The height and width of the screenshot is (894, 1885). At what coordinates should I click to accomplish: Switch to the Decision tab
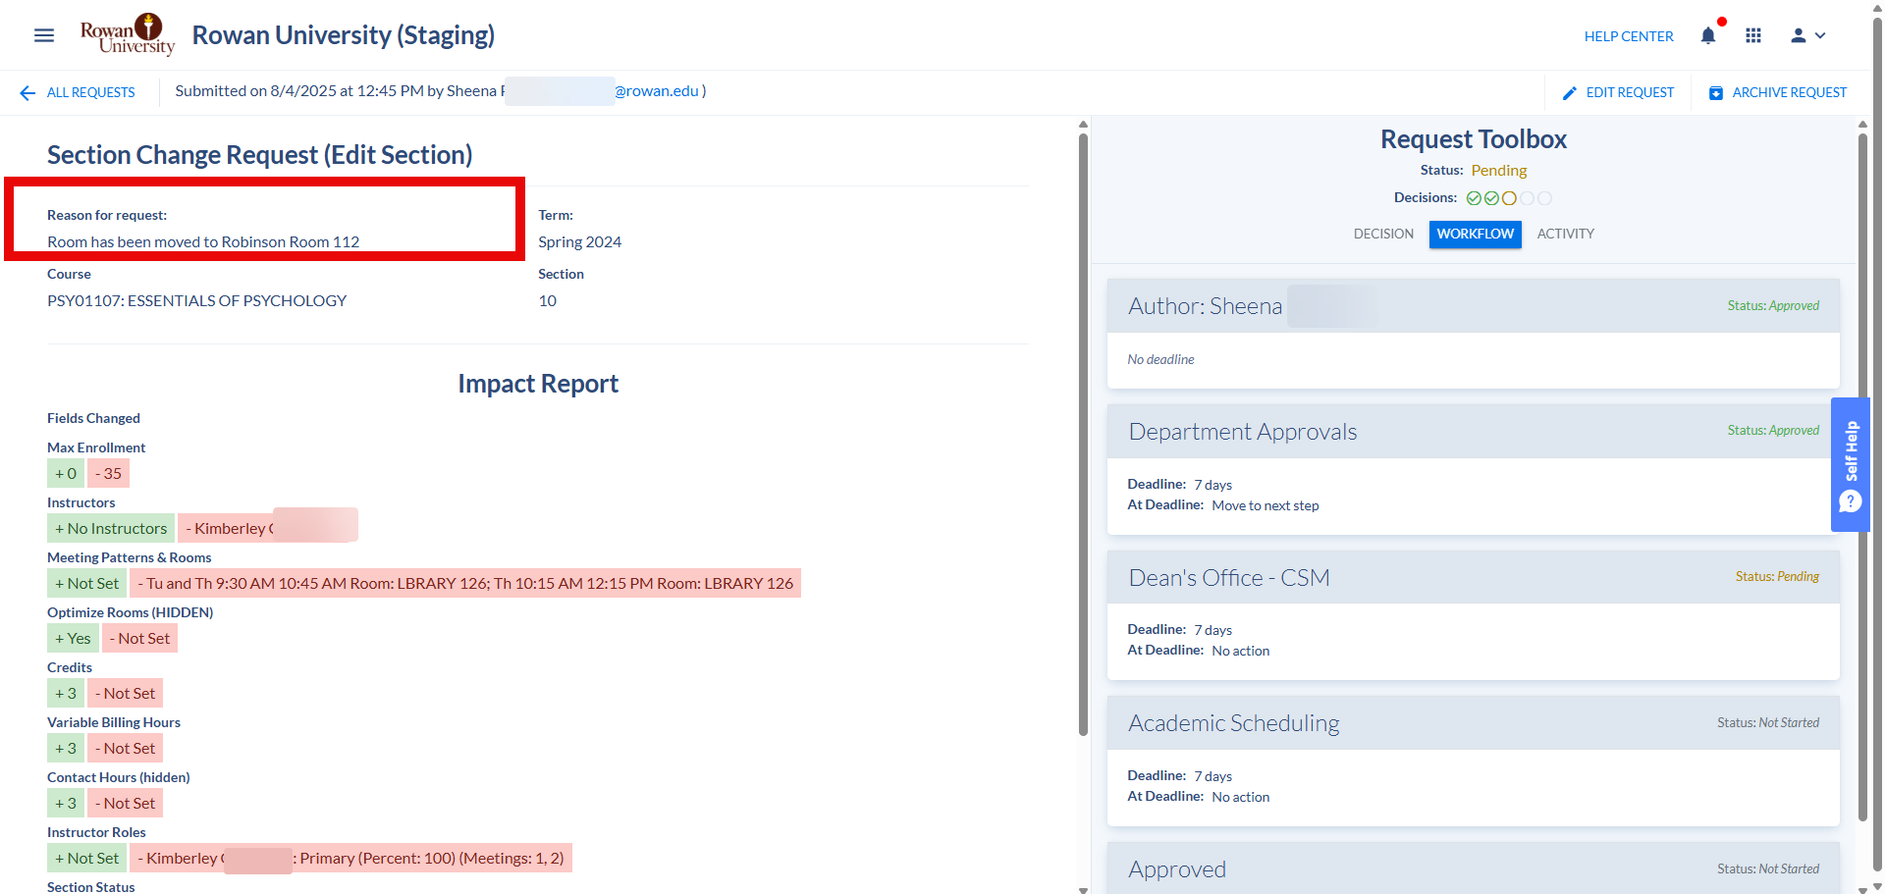click(x=1383, y=234)
